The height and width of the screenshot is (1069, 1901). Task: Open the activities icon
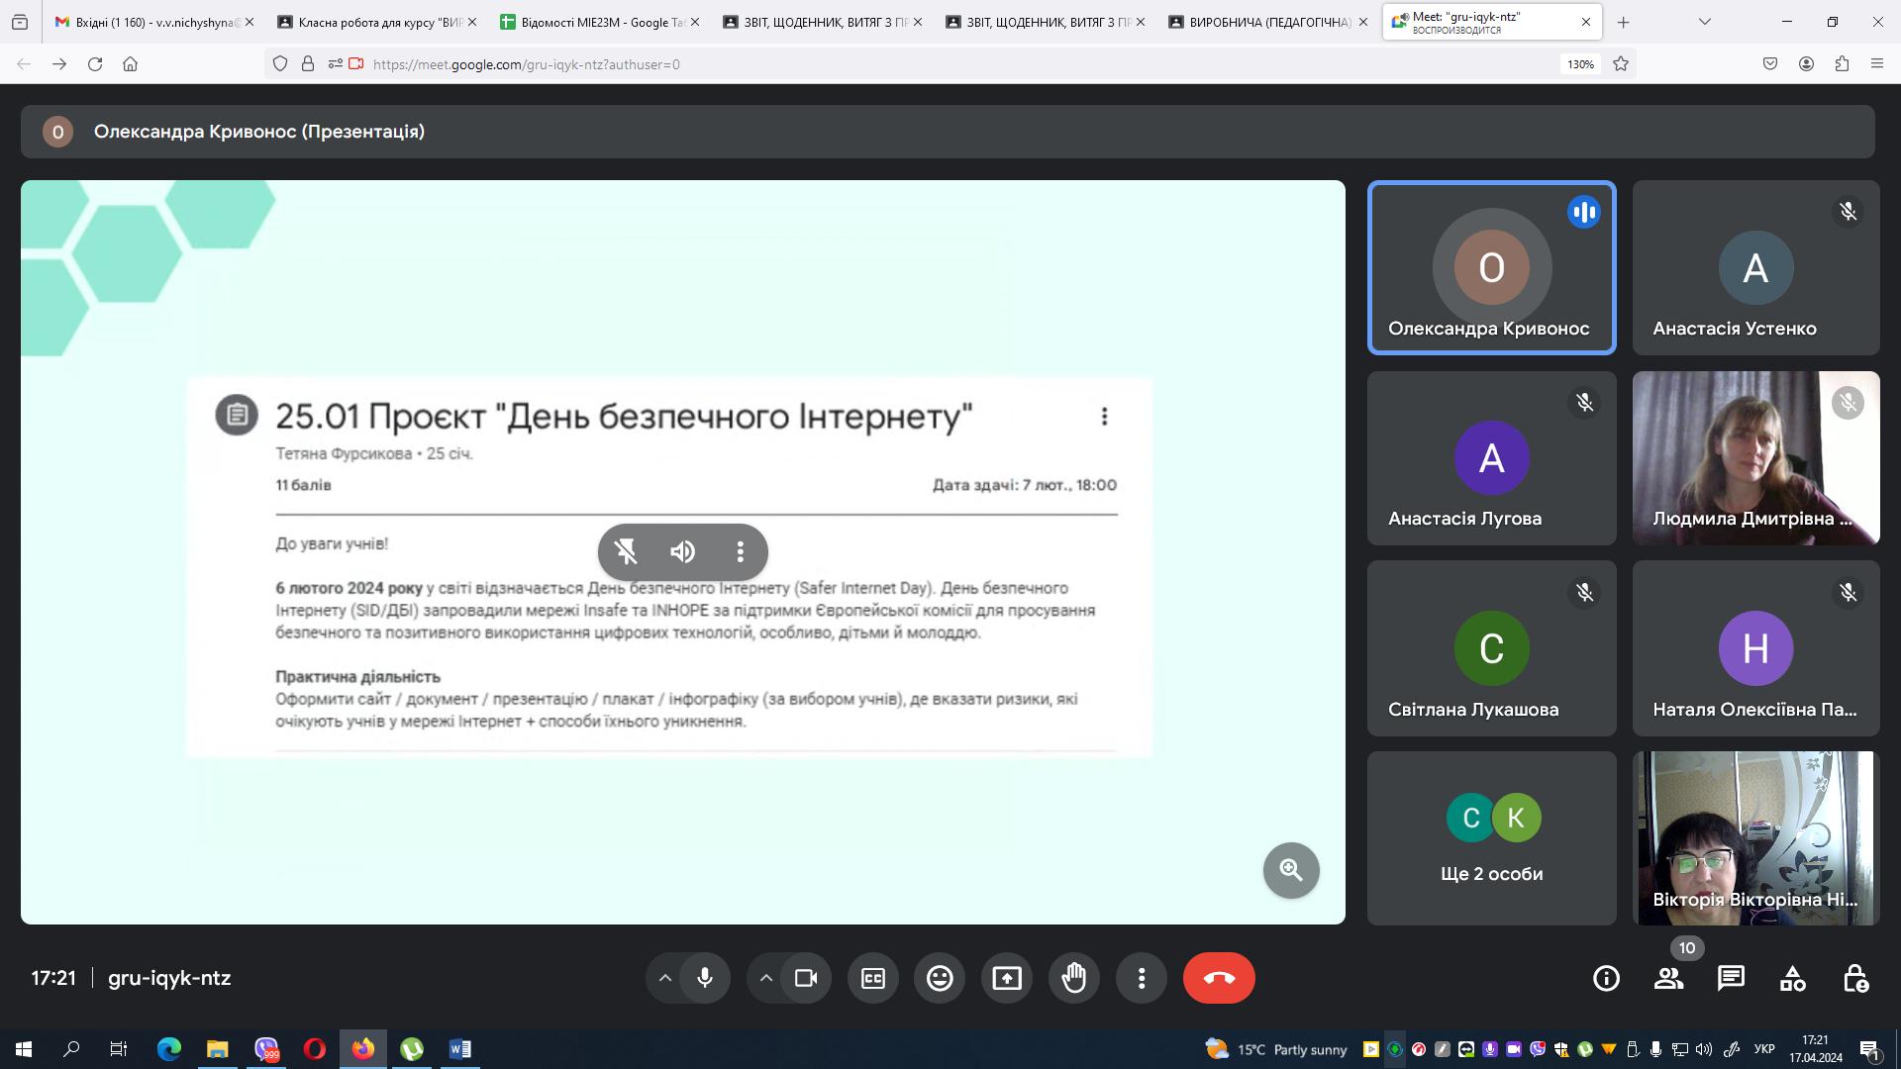[1793, 978]
